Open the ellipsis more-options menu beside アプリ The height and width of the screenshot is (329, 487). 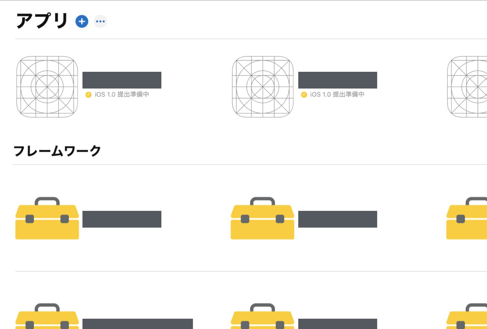[x=100, y=21]
